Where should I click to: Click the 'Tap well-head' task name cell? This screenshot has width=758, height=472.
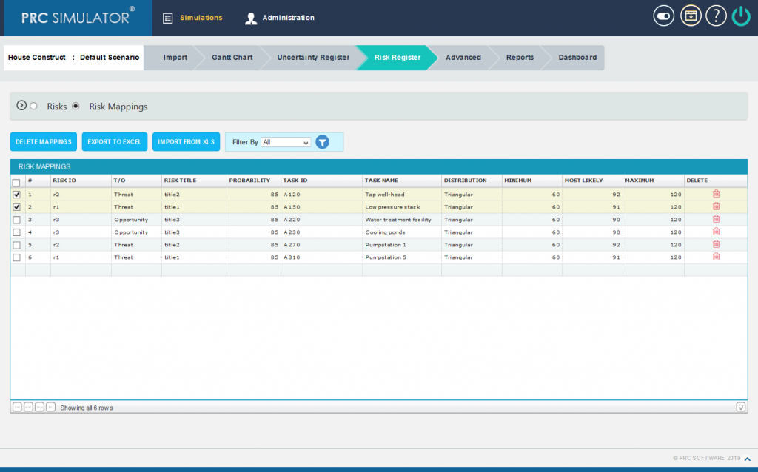tap(402, 195)
